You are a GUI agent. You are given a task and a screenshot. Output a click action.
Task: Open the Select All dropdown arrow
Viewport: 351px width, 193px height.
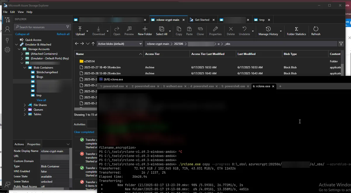(170, 31)
